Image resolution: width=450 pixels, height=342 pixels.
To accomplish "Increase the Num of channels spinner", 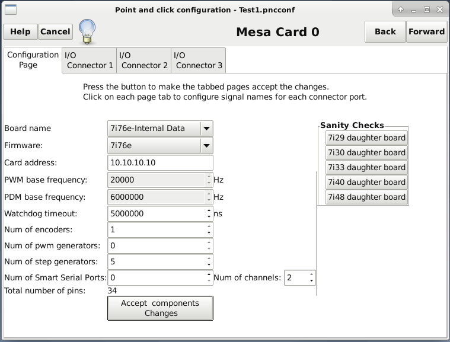I will tap(311, 275).
